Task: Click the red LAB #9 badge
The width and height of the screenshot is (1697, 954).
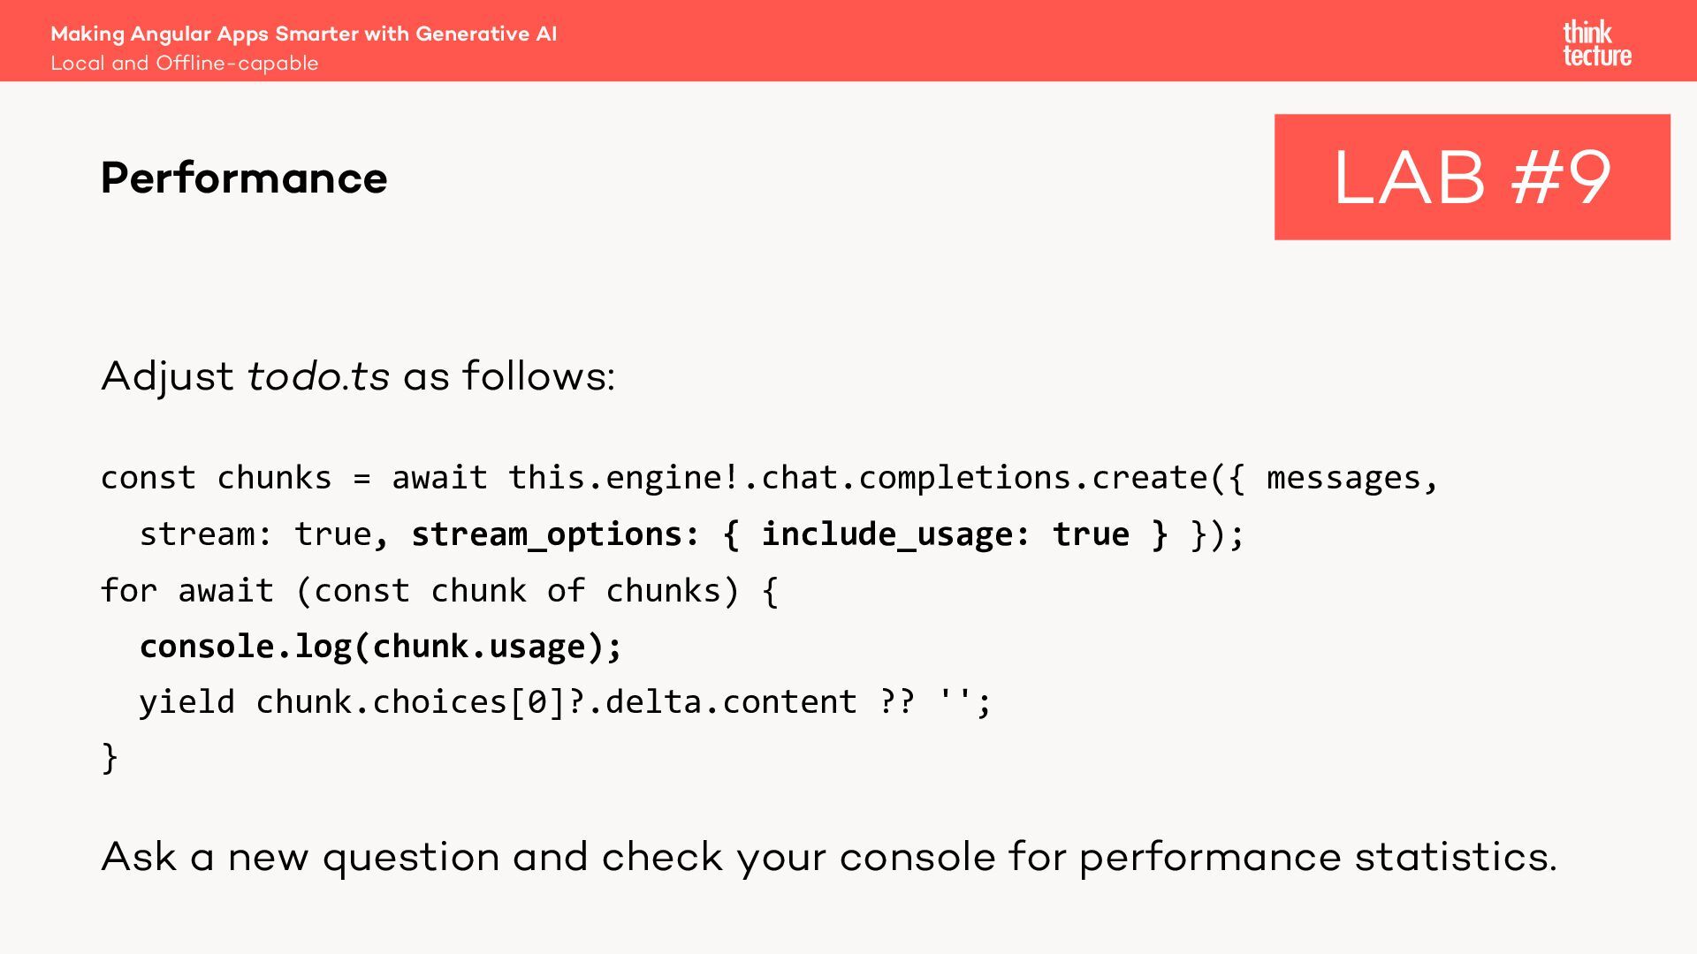Action: (x=1472, y=177)
